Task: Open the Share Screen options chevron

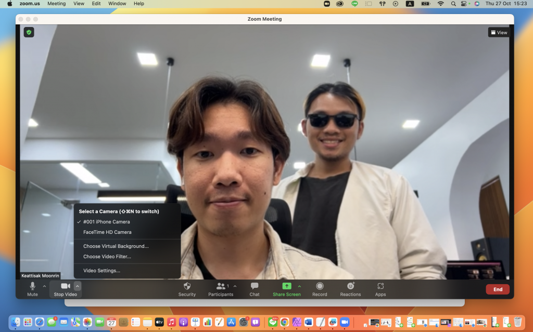Action: point(299,285)
